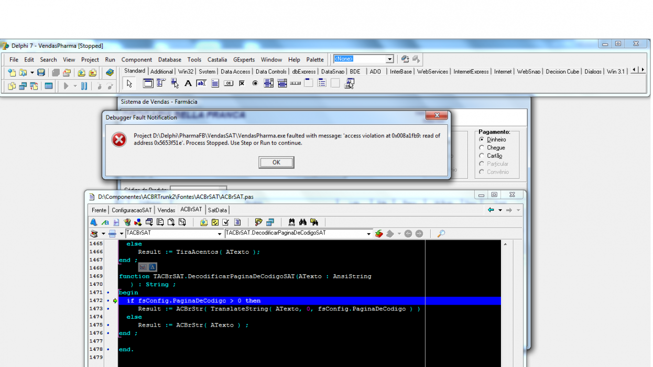Select the ScrollBar palette component

pos(296,83)
